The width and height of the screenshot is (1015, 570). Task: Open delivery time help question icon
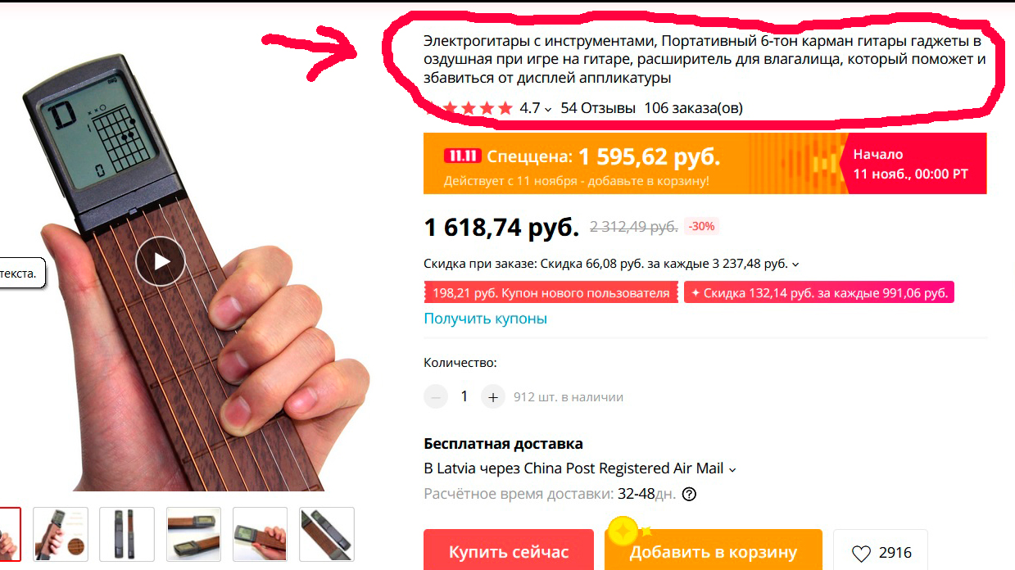tap(689, 494)
